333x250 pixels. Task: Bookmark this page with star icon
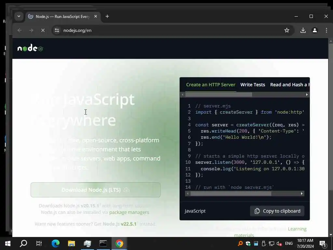pos(287,30)
